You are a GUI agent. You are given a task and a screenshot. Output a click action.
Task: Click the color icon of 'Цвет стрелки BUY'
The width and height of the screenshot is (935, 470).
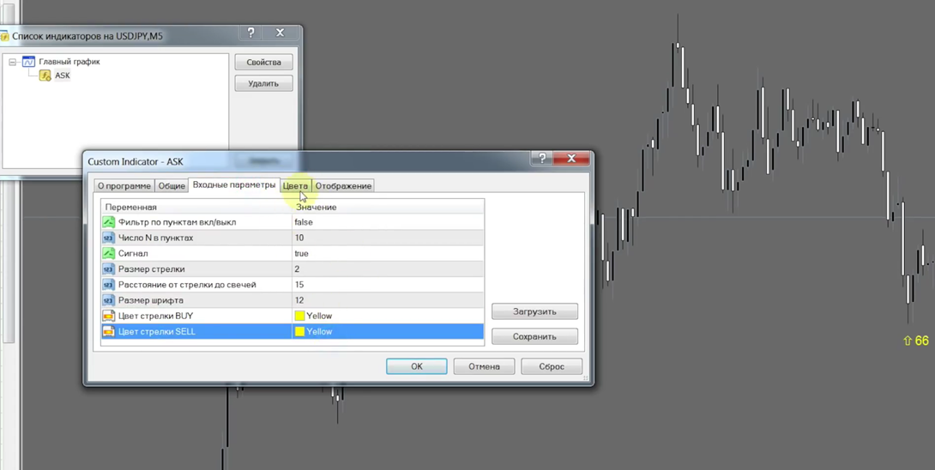pyautogui.click(x=108, y=316)
